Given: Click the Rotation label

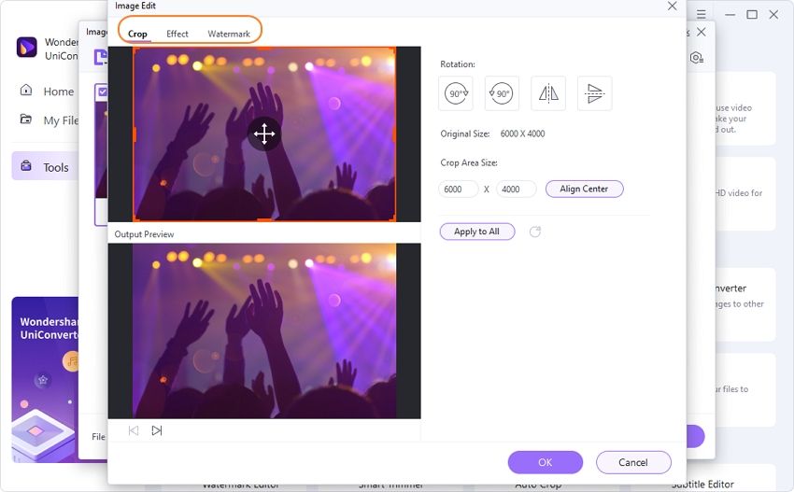Looking at the screenshot, I should click(x=458, y=64).
